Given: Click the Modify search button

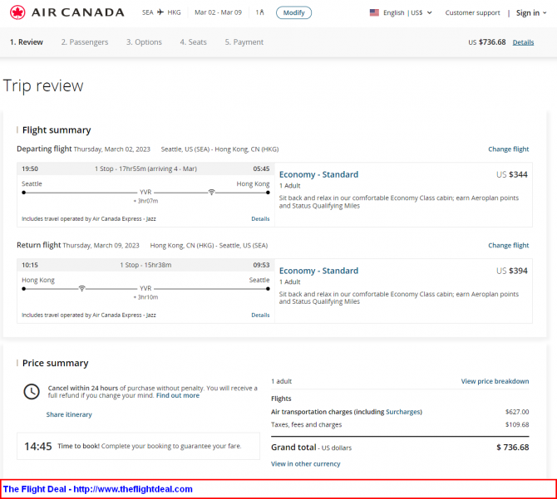Looking at the screenshot, I should coord(293,12).
